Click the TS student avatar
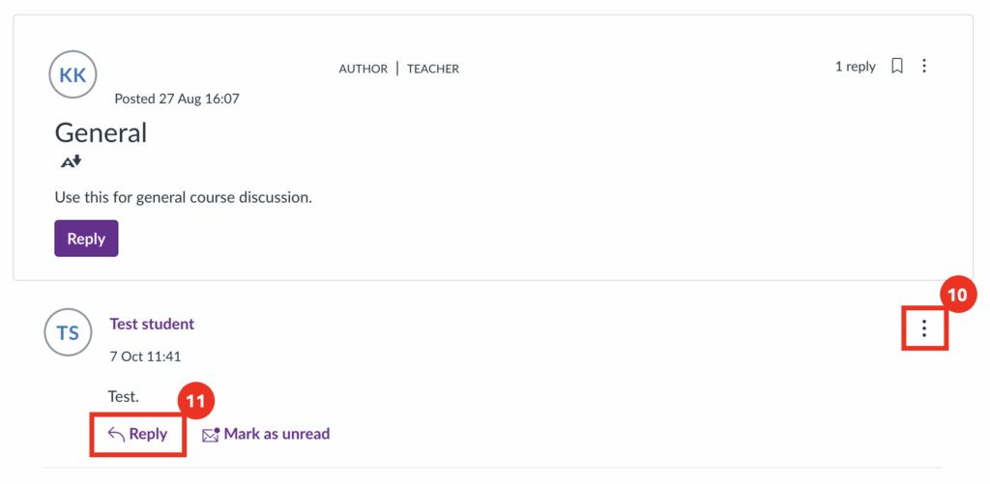This screenshot has height=484, width=990. [x=68, y=333]
